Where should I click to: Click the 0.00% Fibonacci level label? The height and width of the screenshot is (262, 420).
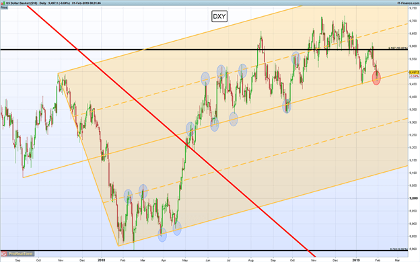[x=398, y=249]
